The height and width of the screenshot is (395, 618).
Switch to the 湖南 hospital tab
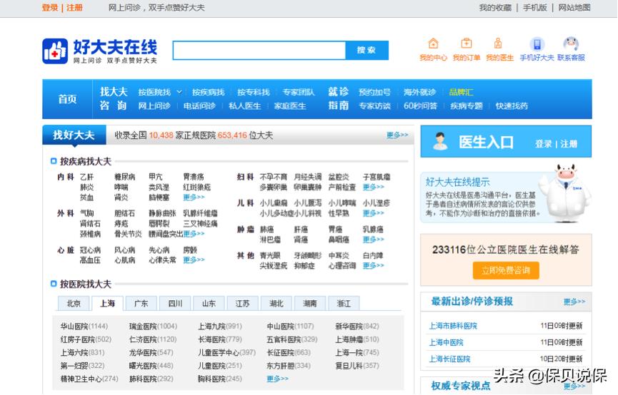pyautogui.click(x=310, y=303)
